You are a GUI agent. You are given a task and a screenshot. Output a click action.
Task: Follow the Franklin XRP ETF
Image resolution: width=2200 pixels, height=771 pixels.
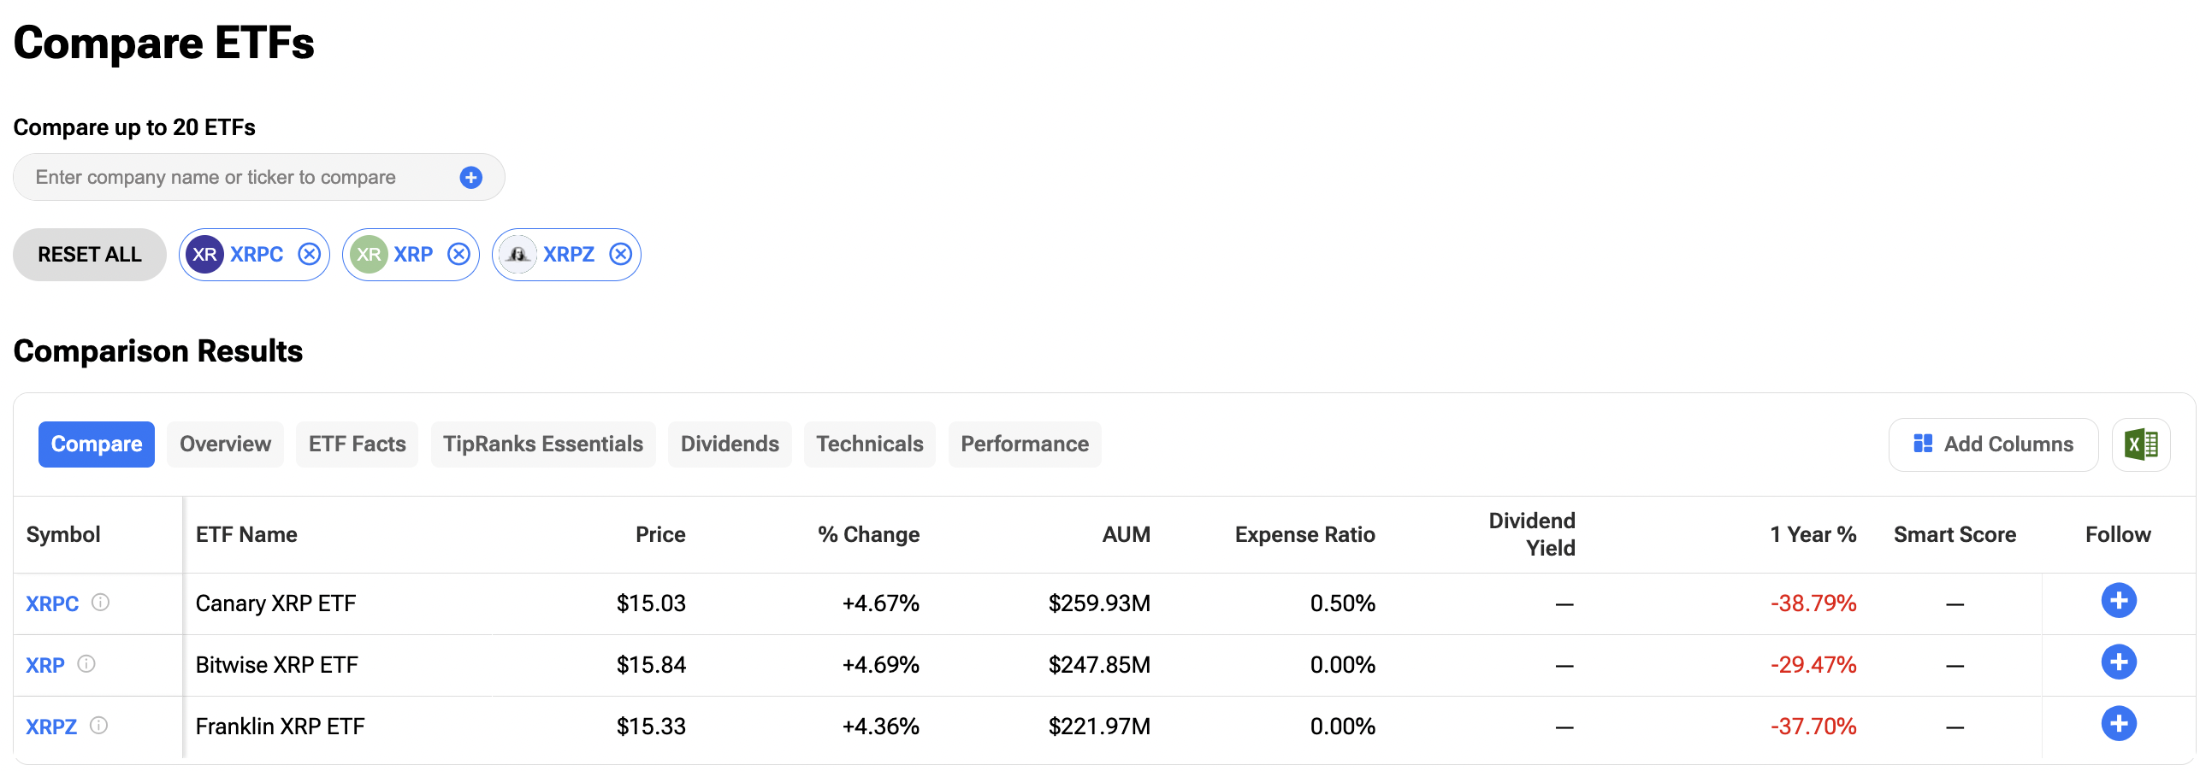[2119, 723]
